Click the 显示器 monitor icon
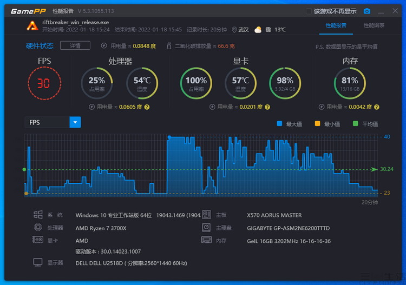Screen dimensions: 406x285 pyautogui.click(x=38, y=262)
